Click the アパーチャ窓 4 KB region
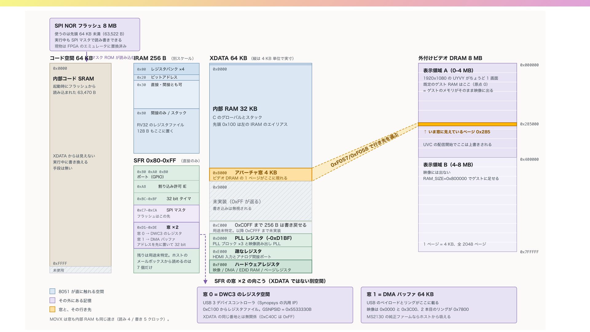Viewport: 590px width, 332px height. point(261,175)
